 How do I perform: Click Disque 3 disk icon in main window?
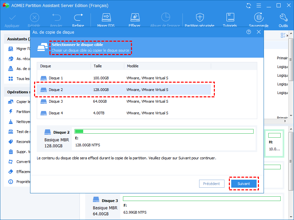tap(96, 199)
